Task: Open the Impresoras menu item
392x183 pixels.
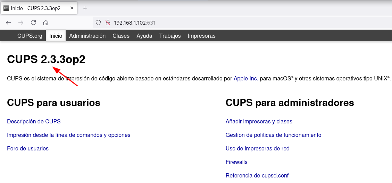Action: coord(201,36)
